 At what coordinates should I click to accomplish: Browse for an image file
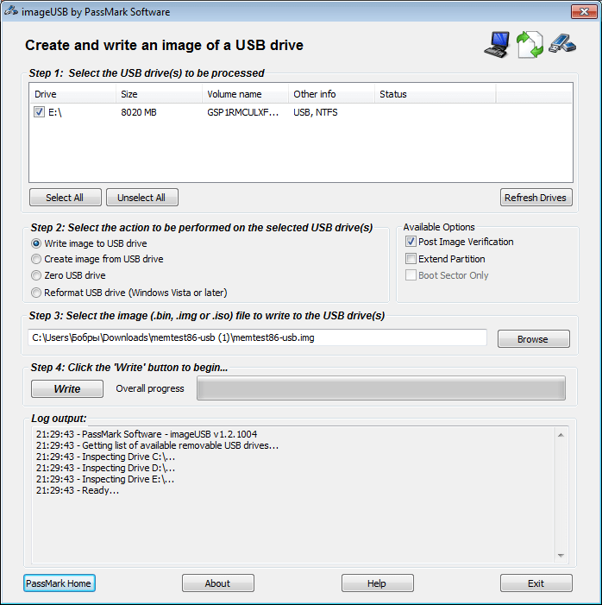[x=533, y=339]
